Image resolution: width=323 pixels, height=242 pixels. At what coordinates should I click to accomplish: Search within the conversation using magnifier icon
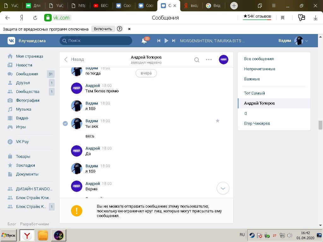point(197,60)
